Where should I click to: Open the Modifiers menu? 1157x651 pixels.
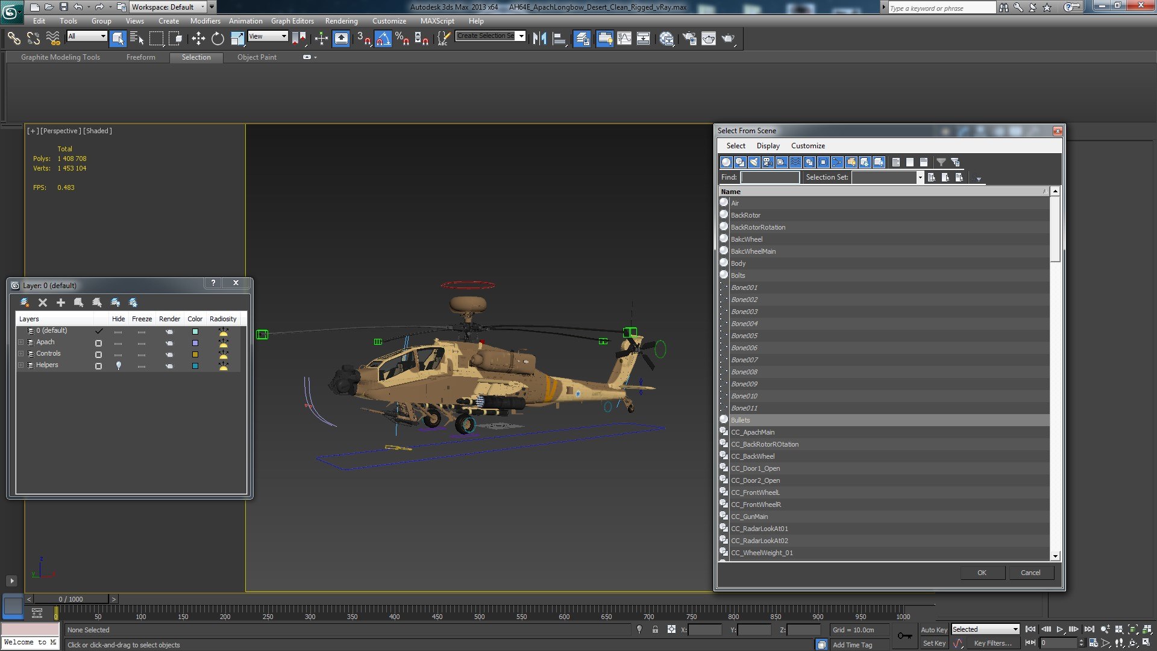click(205, 20)
